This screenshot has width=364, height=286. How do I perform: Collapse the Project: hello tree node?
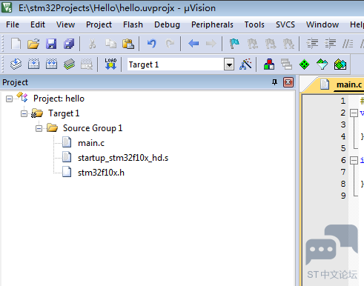point(9,99)
